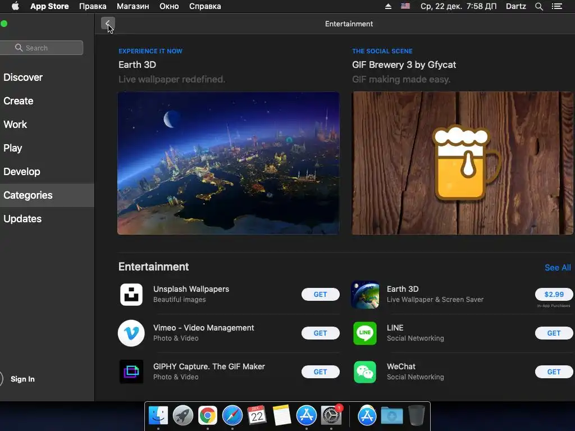Screen dimensions: 575x431
Task: Open Downloads folder in the Dock
Action: click(391, 416)
